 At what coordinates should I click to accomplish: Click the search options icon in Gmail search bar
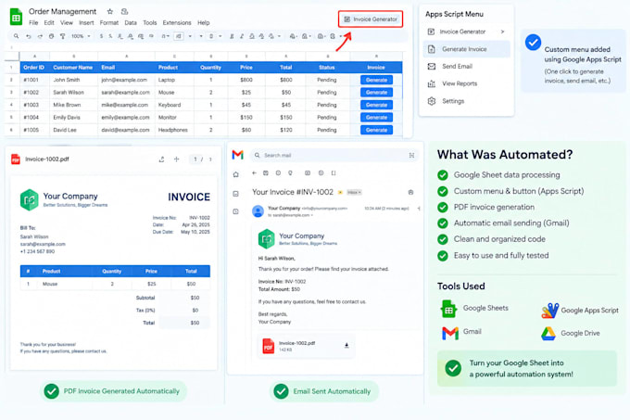pyautogui.click(x=412, y=155)
